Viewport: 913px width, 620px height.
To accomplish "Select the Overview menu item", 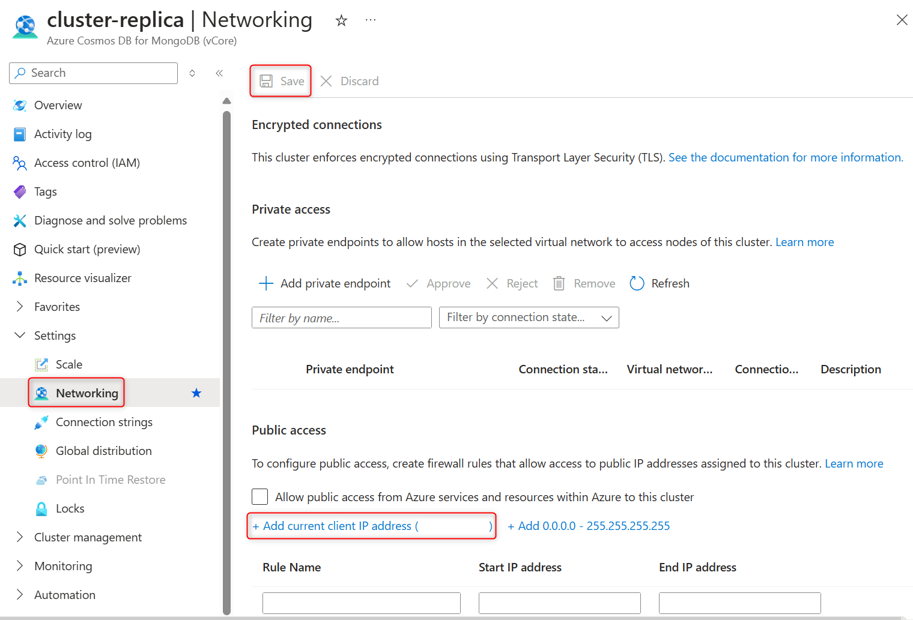I will (58, 105).
